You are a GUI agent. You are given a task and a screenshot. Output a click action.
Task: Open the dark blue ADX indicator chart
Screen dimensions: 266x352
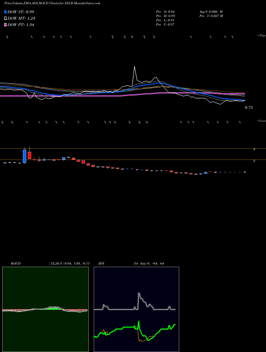pos(136,309)
